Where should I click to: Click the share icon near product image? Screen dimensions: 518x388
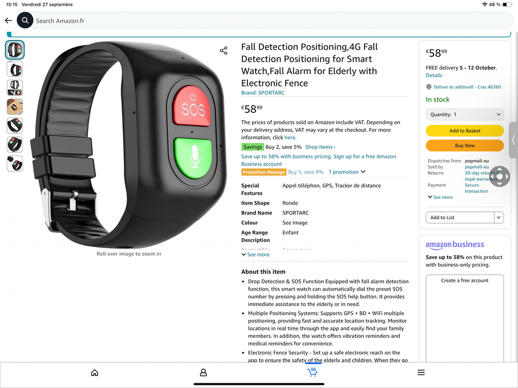click(223, 50)
